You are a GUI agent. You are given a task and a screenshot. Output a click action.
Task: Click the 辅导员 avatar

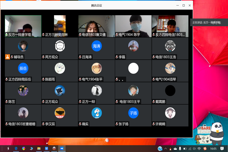tap(23, 46)
